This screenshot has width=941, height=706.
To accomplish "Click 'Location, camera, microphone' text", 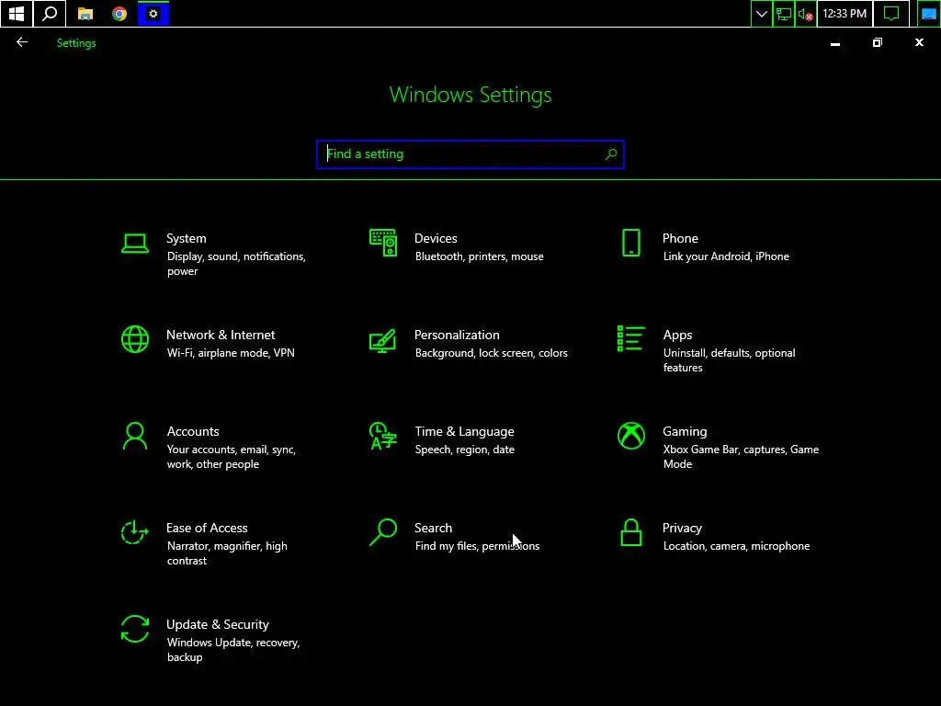I will pyautogui.click(x=736, y=546).
